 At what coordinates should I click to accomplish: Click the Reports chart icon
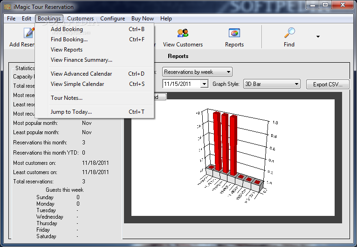pos(234,33)
